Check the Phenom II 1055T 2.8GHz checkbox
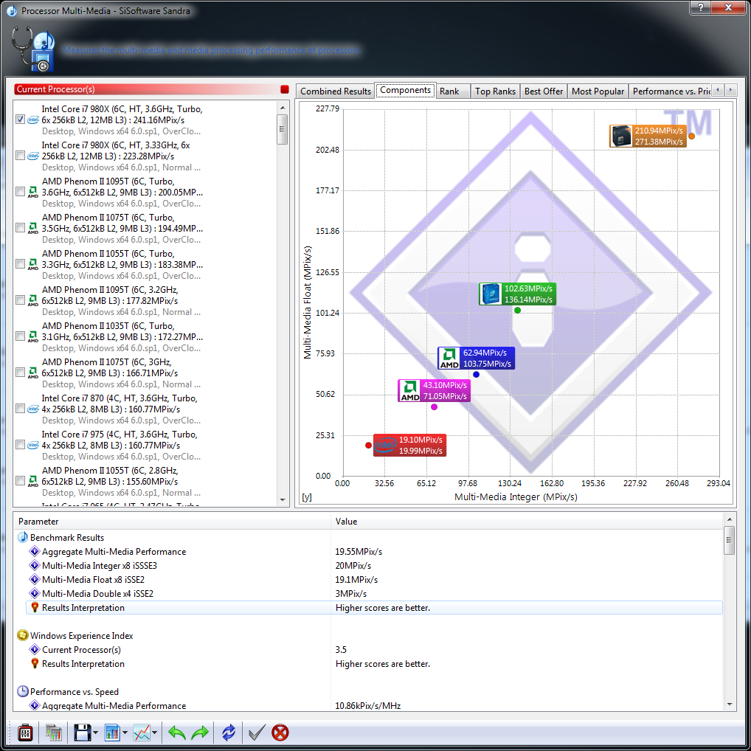The image size is (751, 751). click(20, 481)
